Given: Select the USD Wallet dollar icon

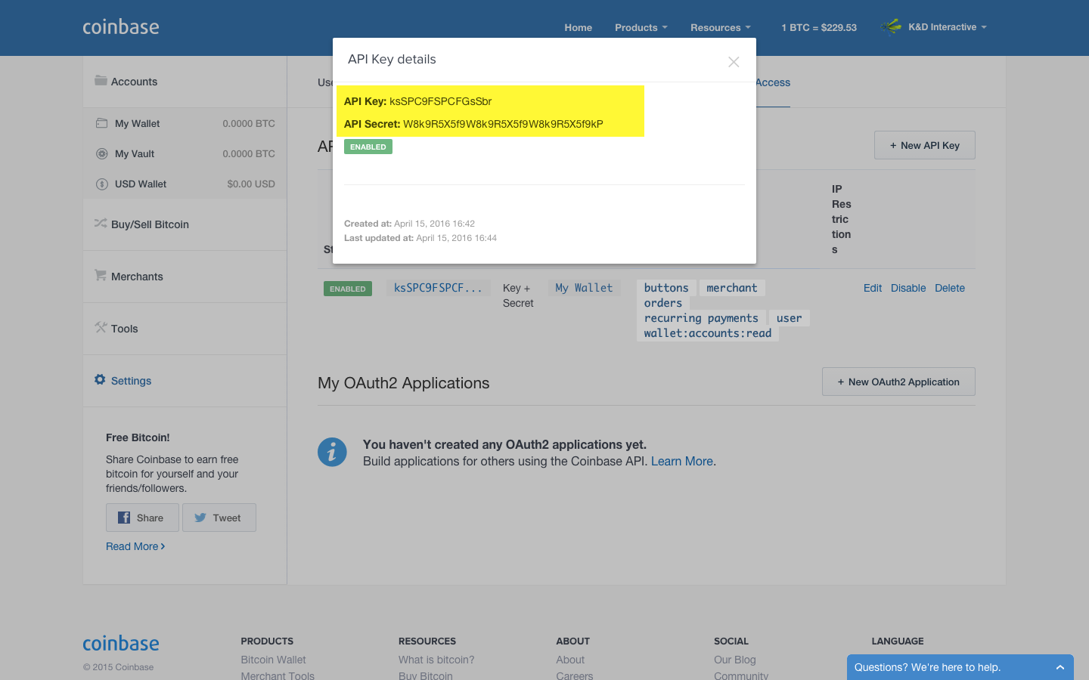Looking at the screenshot, I should 102,184.
